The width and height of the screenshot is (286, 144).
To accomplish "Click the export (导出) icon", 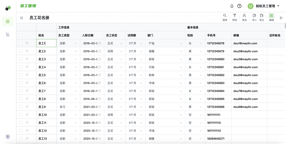I will (262, 16).
